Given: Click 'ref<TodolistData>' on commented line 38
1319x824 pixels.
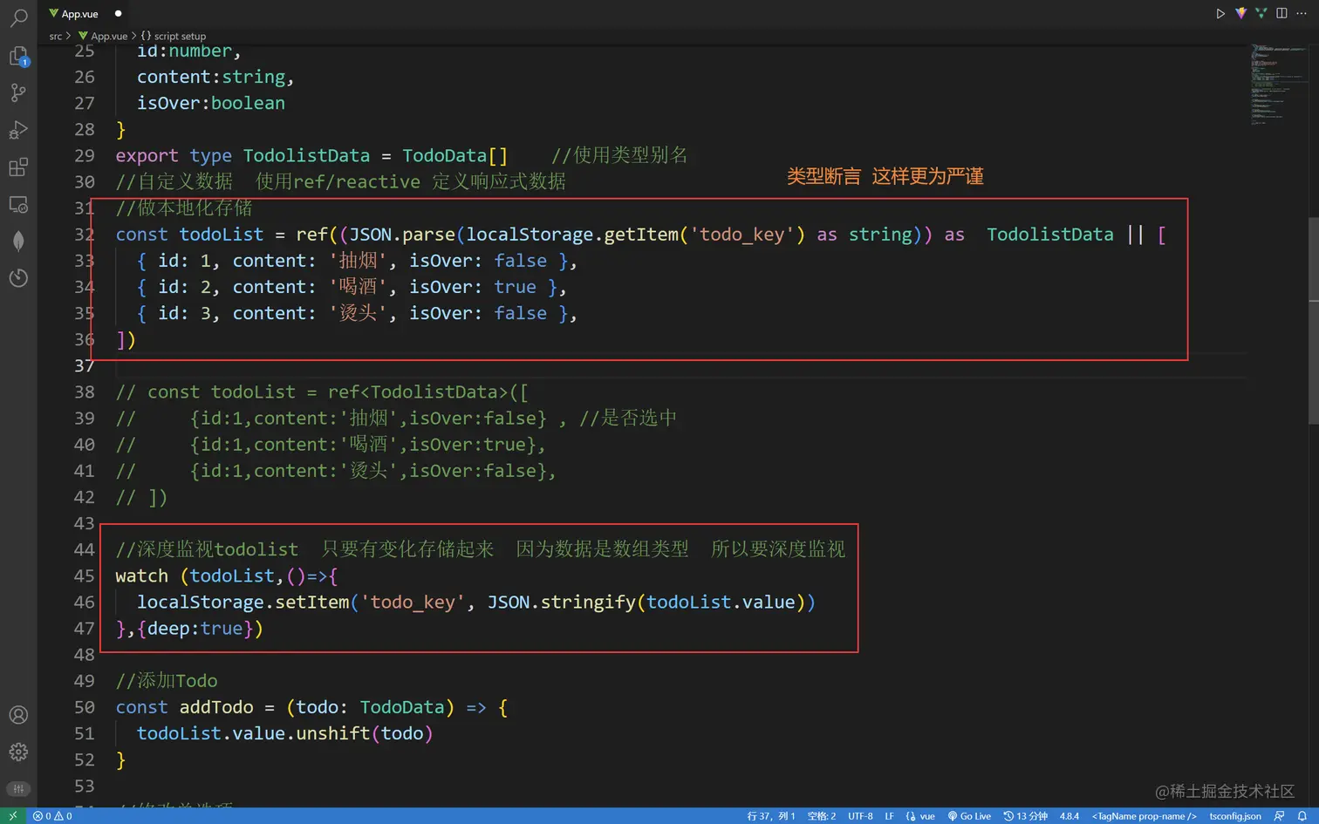Looking at the screenshot, I should (418, 392).
